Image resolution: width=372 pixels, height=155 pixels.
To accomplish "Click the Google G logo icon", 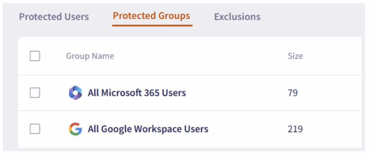I will (76, 129).
